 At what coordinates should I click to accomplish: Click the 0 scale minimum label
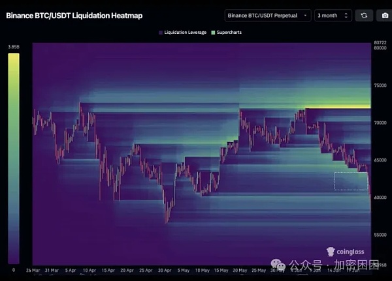14,270
